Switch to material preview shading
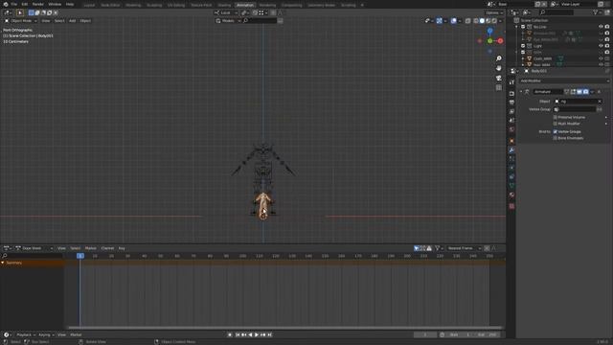The width and height of the screenshot is (613, 345). pyautogui.click(x=488, y=21)
